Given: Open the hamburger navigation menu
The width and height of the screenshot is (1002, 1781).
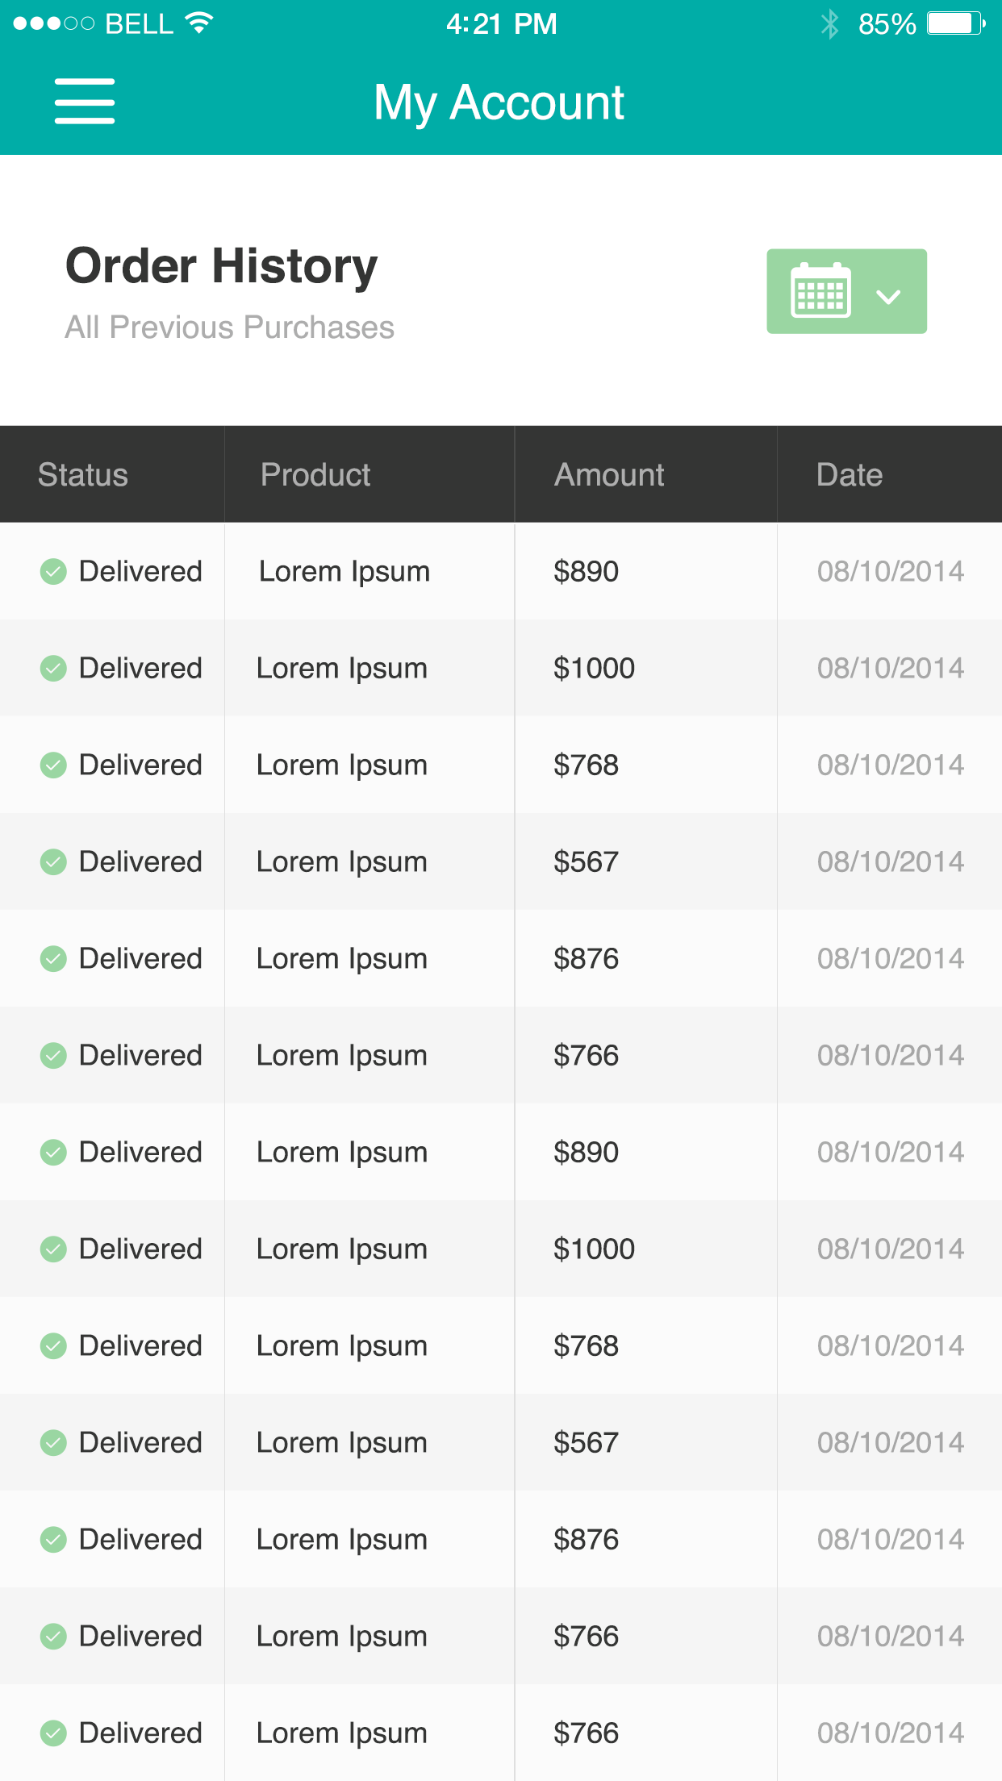Looking at the screenshot, I should [85, 102].
